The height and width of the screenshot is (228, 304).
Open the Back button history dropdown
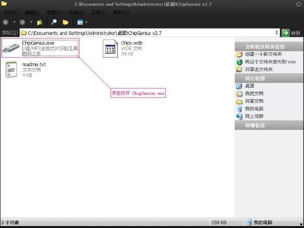click(14, 22)
